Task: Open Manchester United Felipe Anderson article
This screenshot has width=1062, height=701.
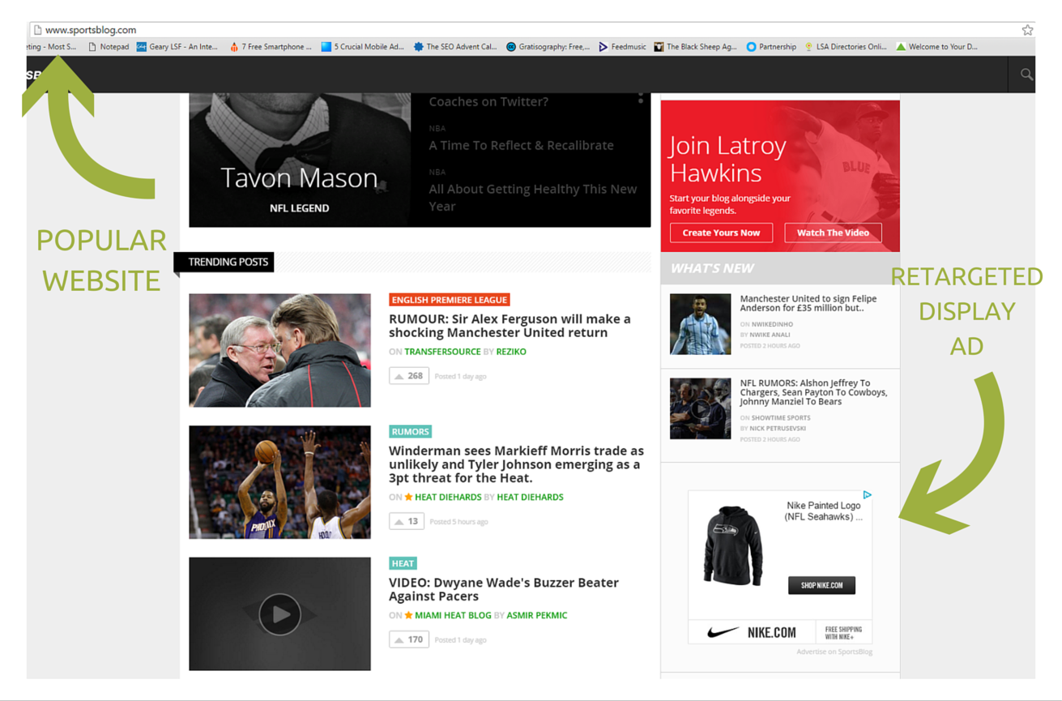Action: pyautogui.click(x=808, y=303)
